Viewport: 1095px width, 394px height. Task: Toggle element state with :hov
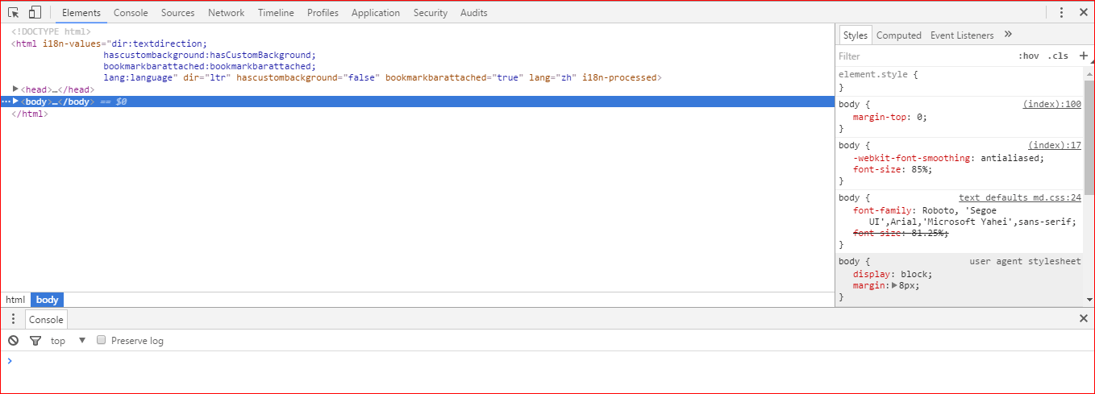coord(1028,56)
